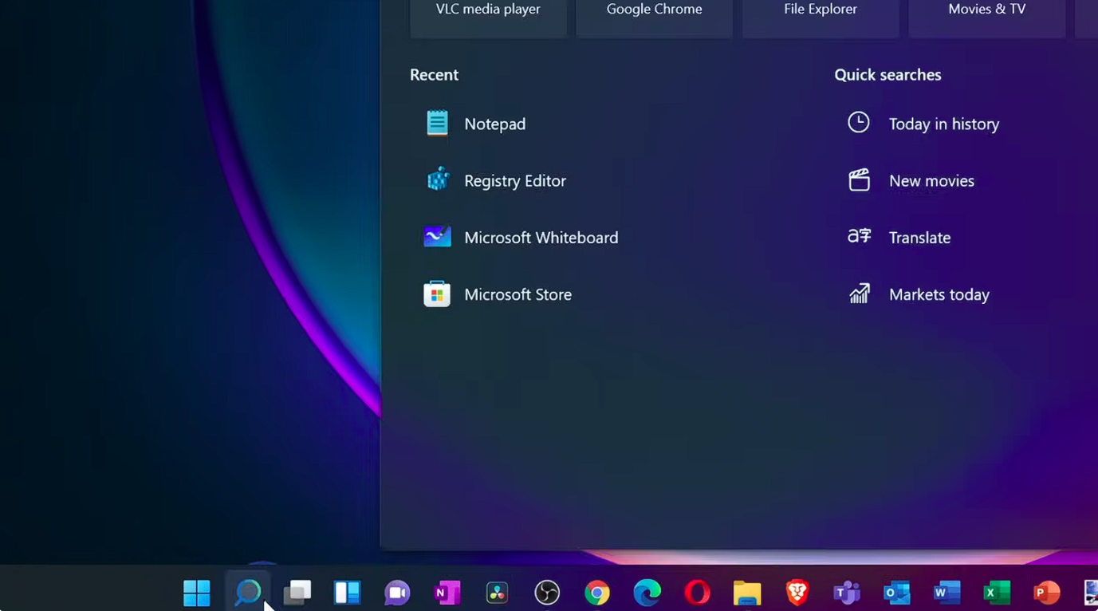Launch Microsoft Whiteboard from the Recent list
The height and width of the screenshot is (611, 1098).
coord(521,237)
